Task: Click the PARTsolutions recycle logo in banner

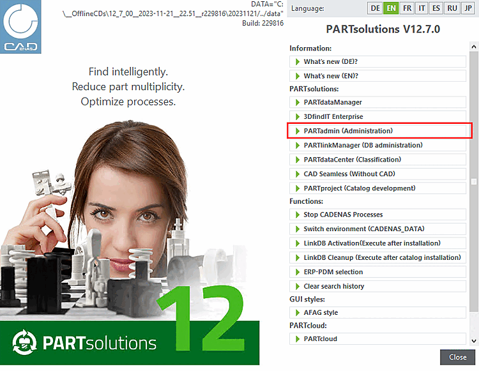Action: (x=24, y=343)
